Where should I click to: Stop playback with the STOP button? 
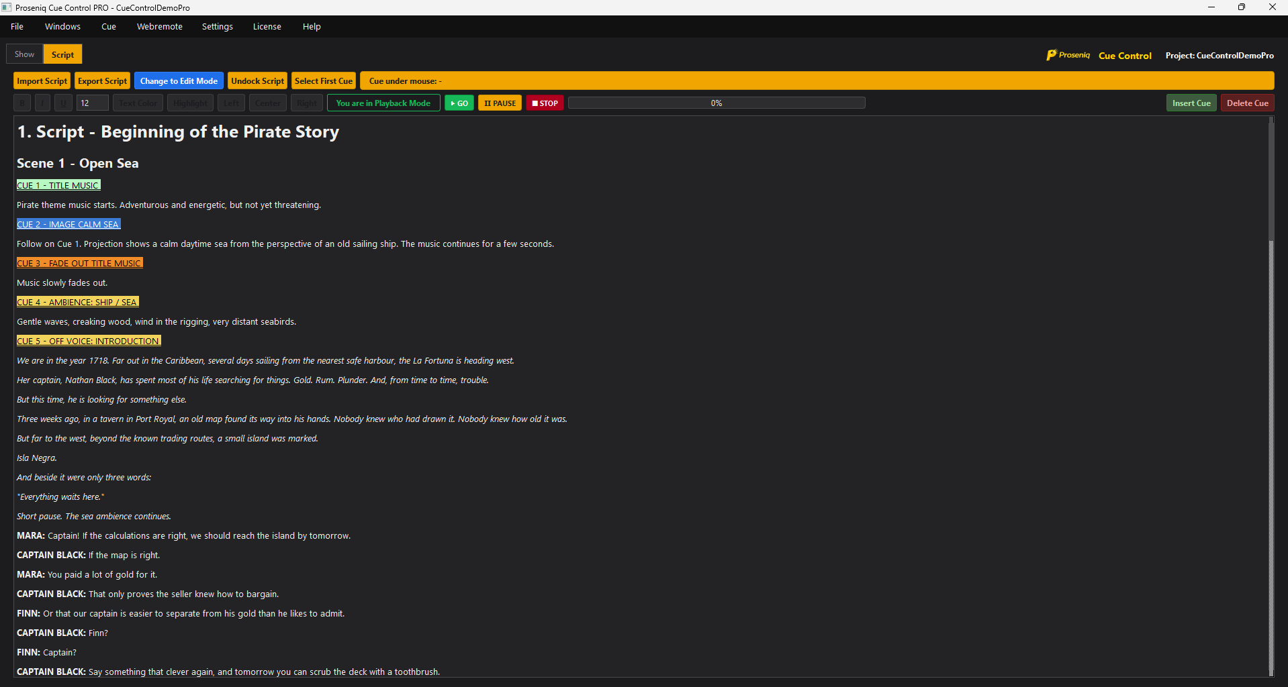(545, 103)
